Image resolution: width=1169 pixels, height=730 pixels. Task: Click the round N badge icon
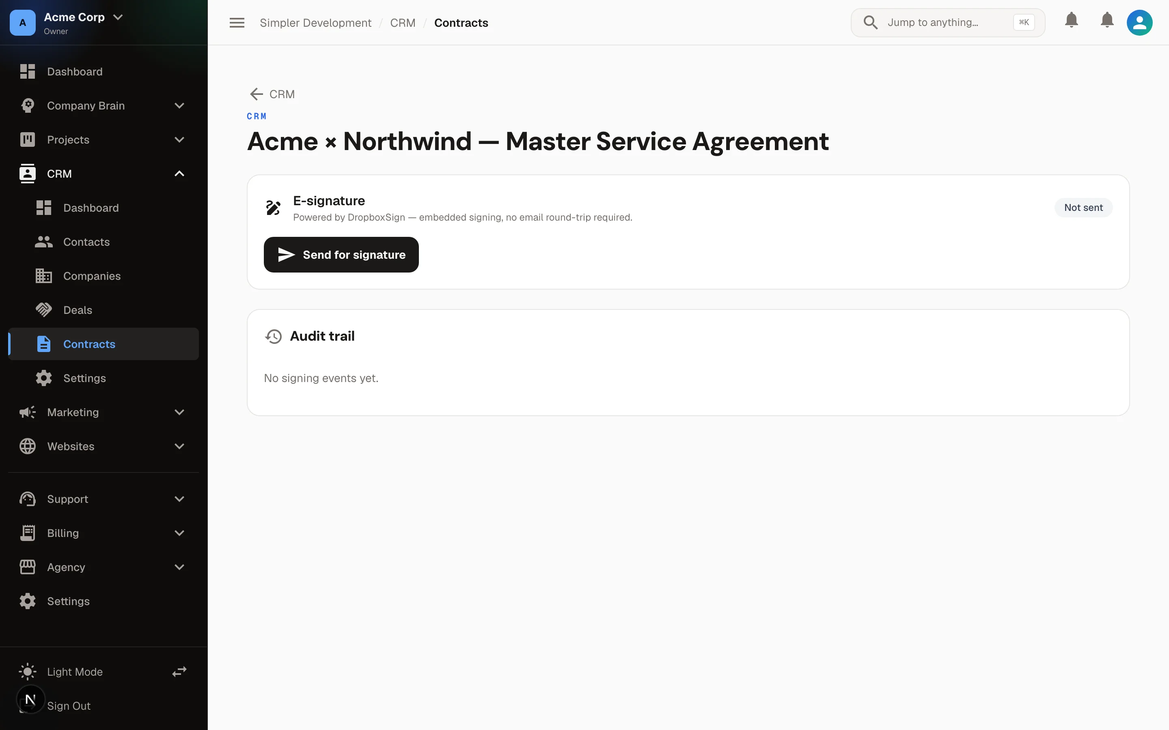(x=30, y=699)
